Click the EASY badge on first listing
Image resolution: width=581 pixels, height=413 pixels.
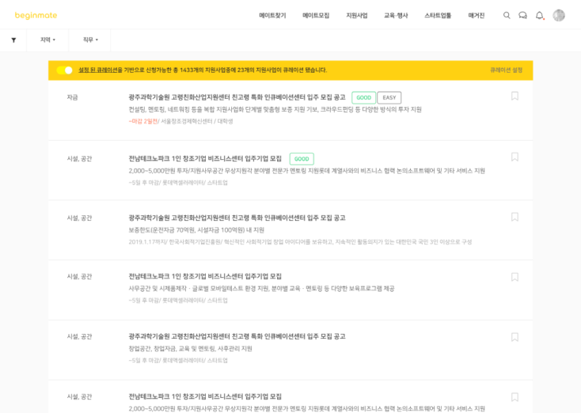[x=389, y=97]
